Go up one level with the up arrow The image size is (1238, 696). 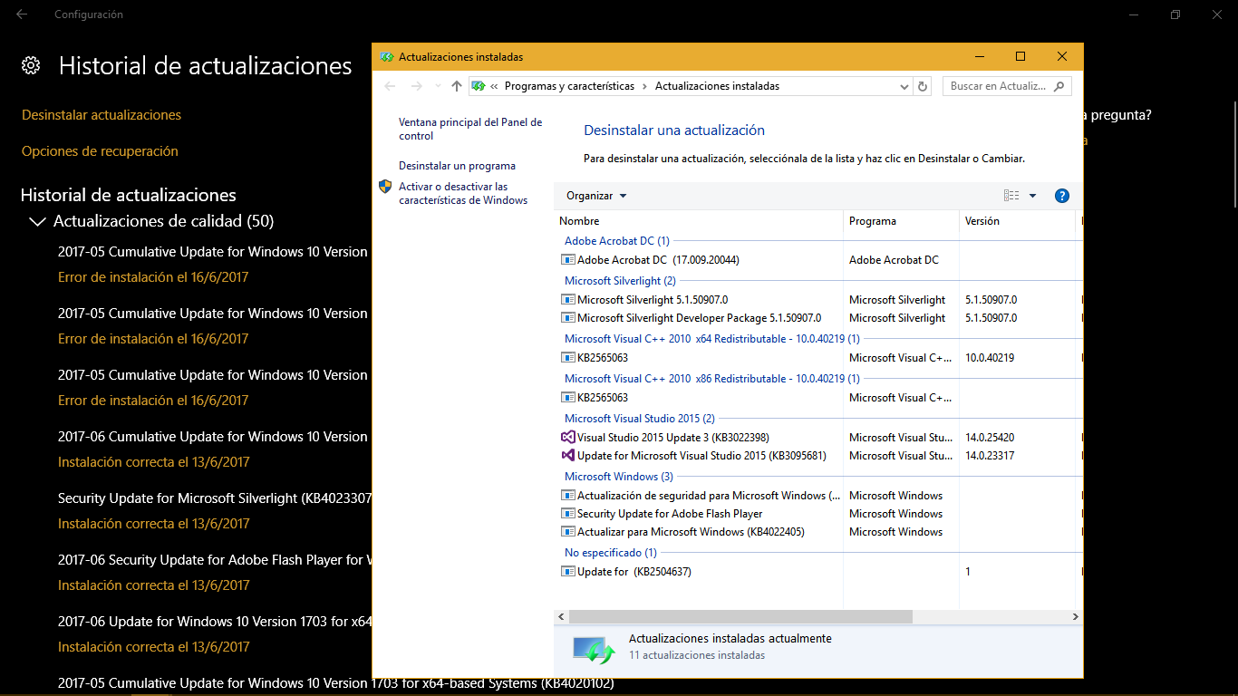click(457, 86)
